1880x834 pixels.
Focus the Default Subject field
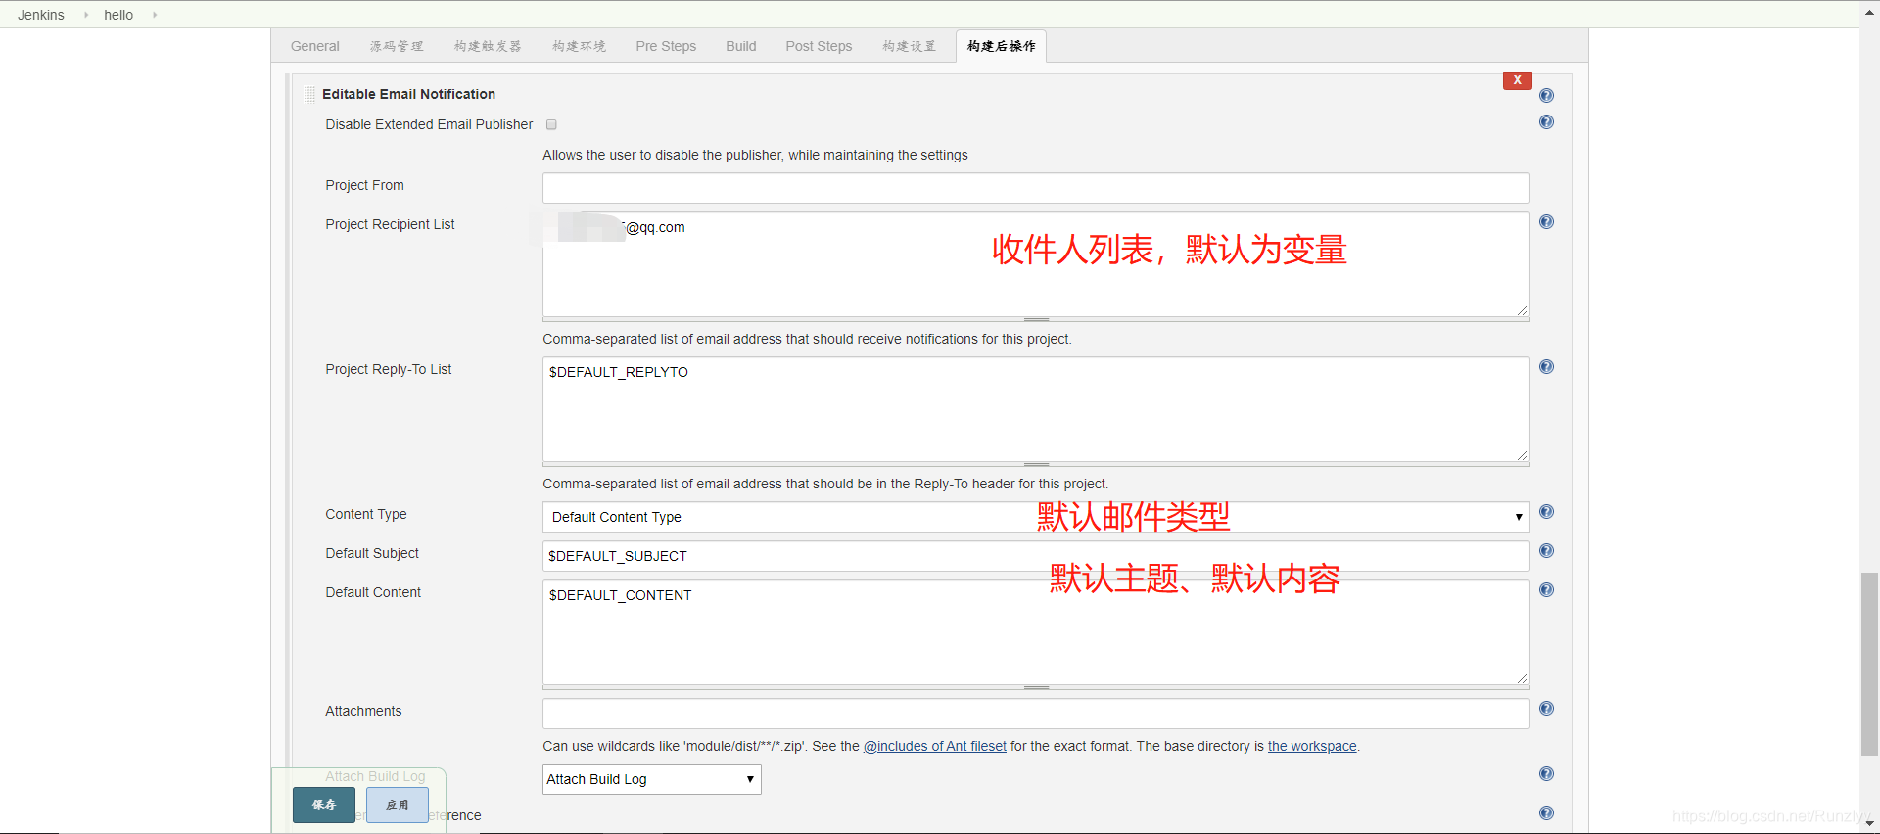(x=1036, y=556)
